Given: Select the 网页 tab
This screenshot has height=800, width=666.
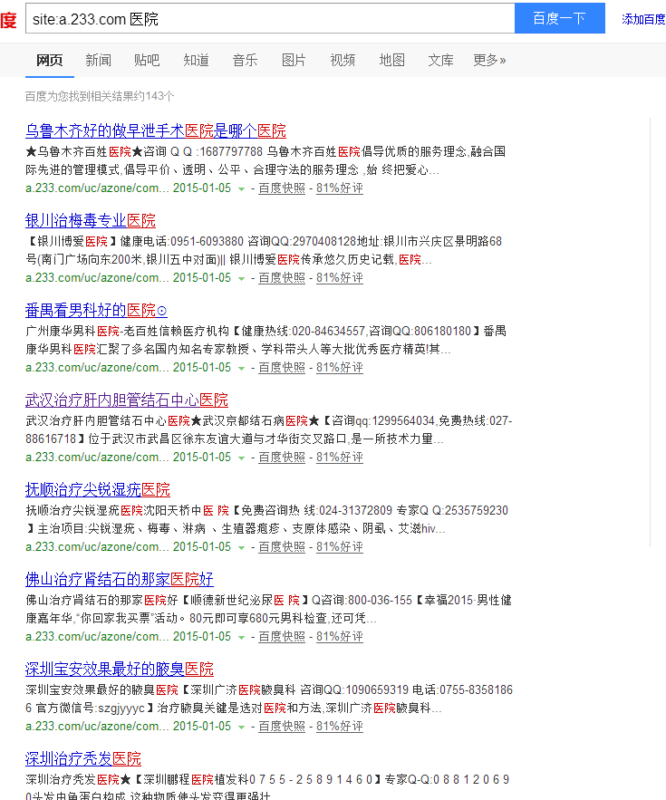Looking at the screenshot, I should tap(50, 60).
